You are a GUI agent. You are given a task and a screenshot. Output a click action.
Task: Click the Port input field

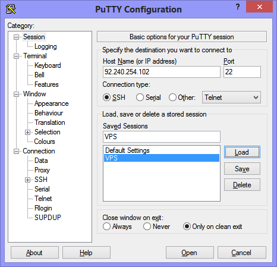coord(242,72)
